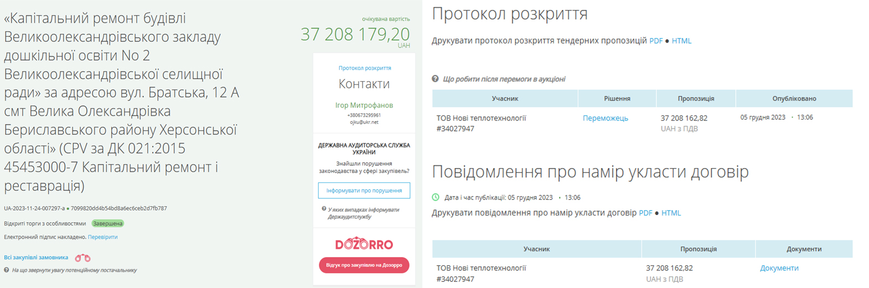Image resolution: width=869 pixels, height=288 pixels.
Task: Open the Документи link for the participant
Action: pyautogui.click(x=779, y=268)
